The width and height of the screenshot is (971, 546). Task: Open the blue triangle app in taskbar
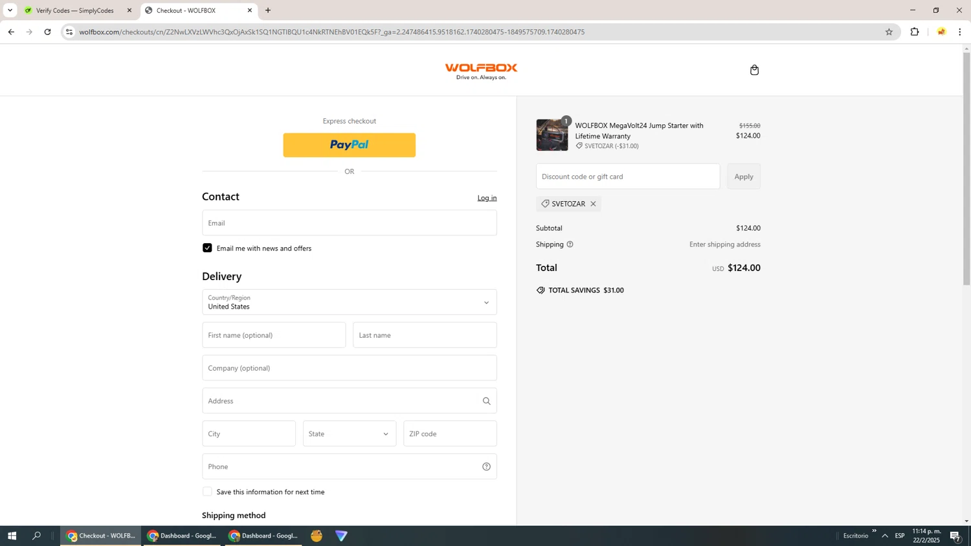pyautogui.click(x=341, y=536)
